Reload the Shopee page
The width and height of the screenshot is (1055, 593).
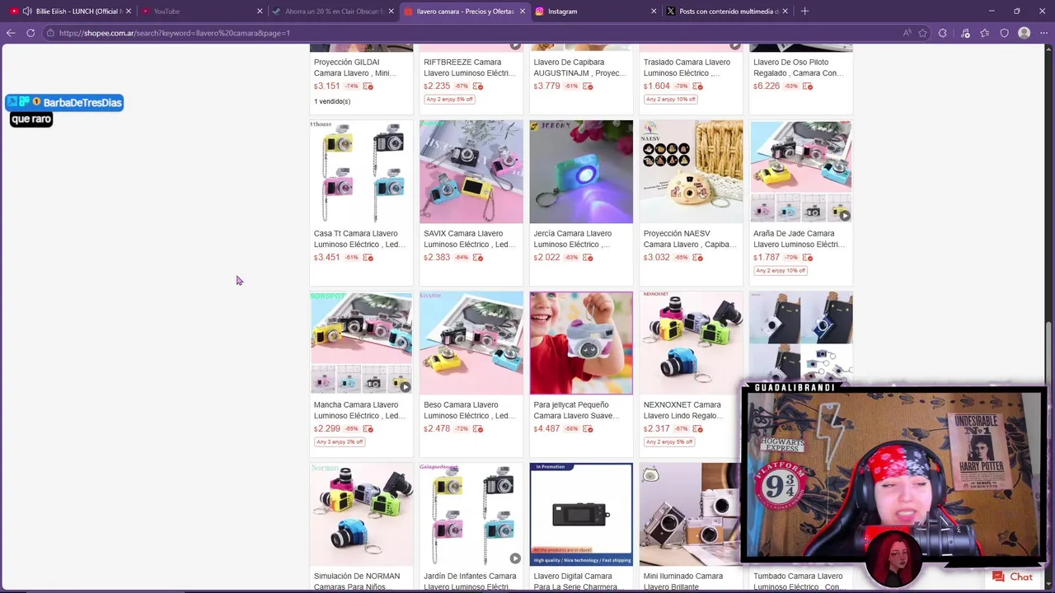tap(30, 33)
